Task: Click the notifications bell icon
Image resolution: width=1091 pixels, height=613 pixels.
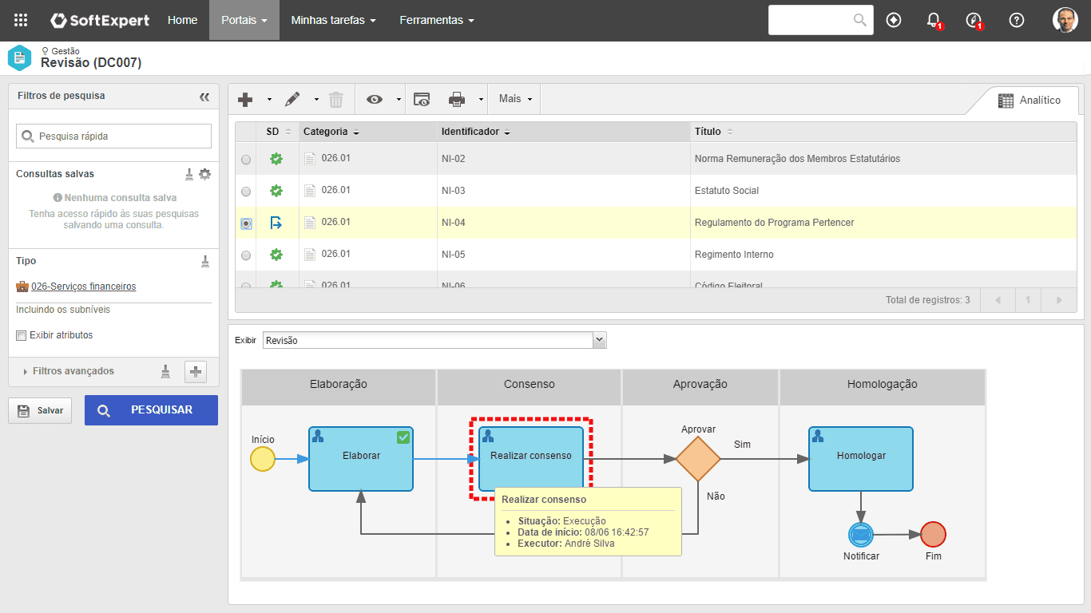Action: click(933, 20)
